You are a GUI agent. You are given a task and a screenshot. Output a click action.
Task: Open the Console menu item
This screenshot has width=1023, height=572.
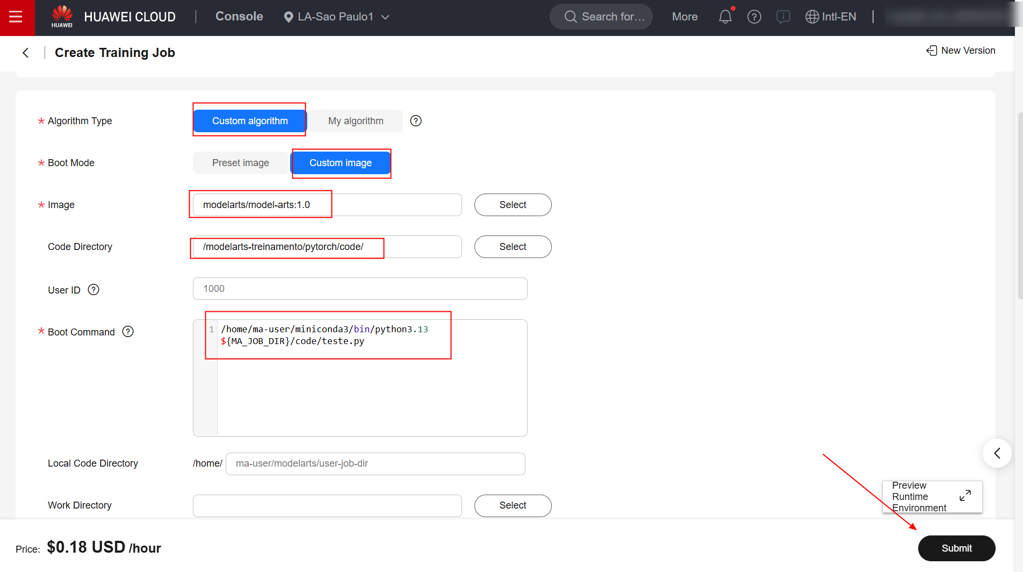(x=239, y=17)
